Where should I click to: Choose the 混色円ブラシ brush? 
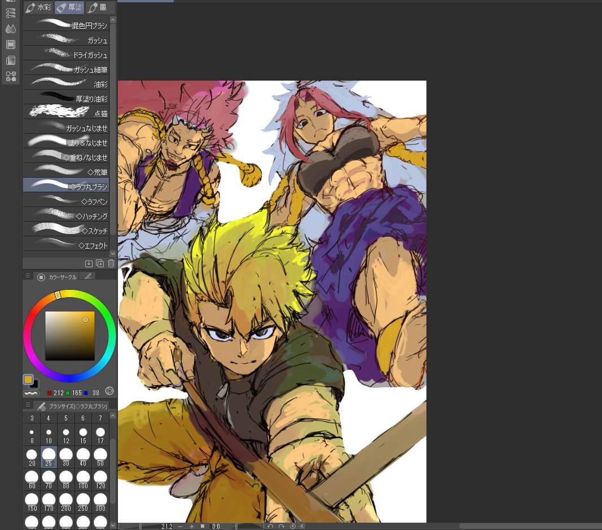pyautogui.click(x=66, y=24)
